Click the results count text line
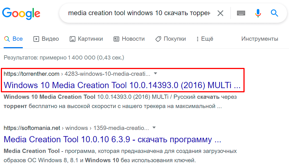Image resolution: width=289 pixels, height=165 pixels. (64, 58)
